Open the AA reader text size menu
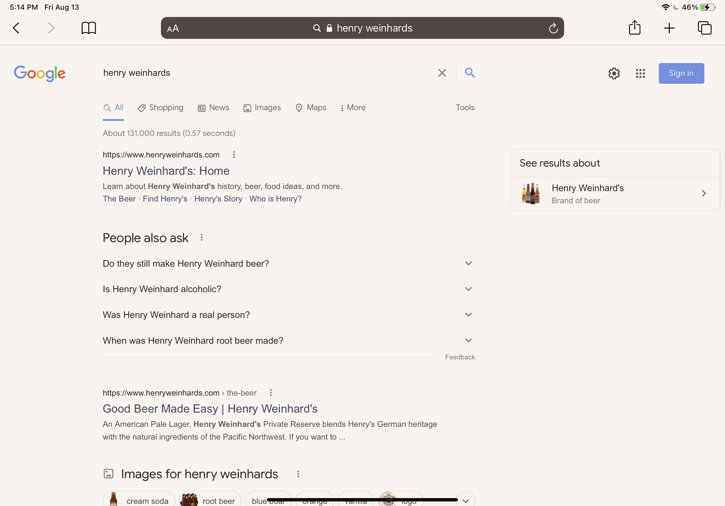This screenshot has width=725, height=506. (x=173, y=29)
